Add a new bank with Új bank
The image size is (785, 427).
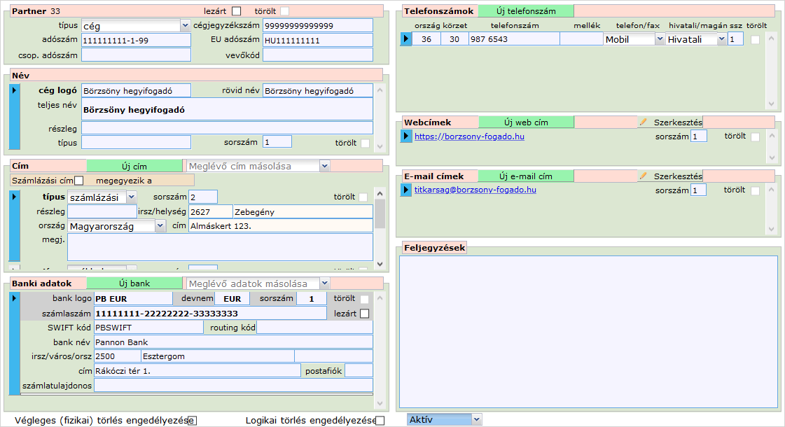click(x=134, y=283)
